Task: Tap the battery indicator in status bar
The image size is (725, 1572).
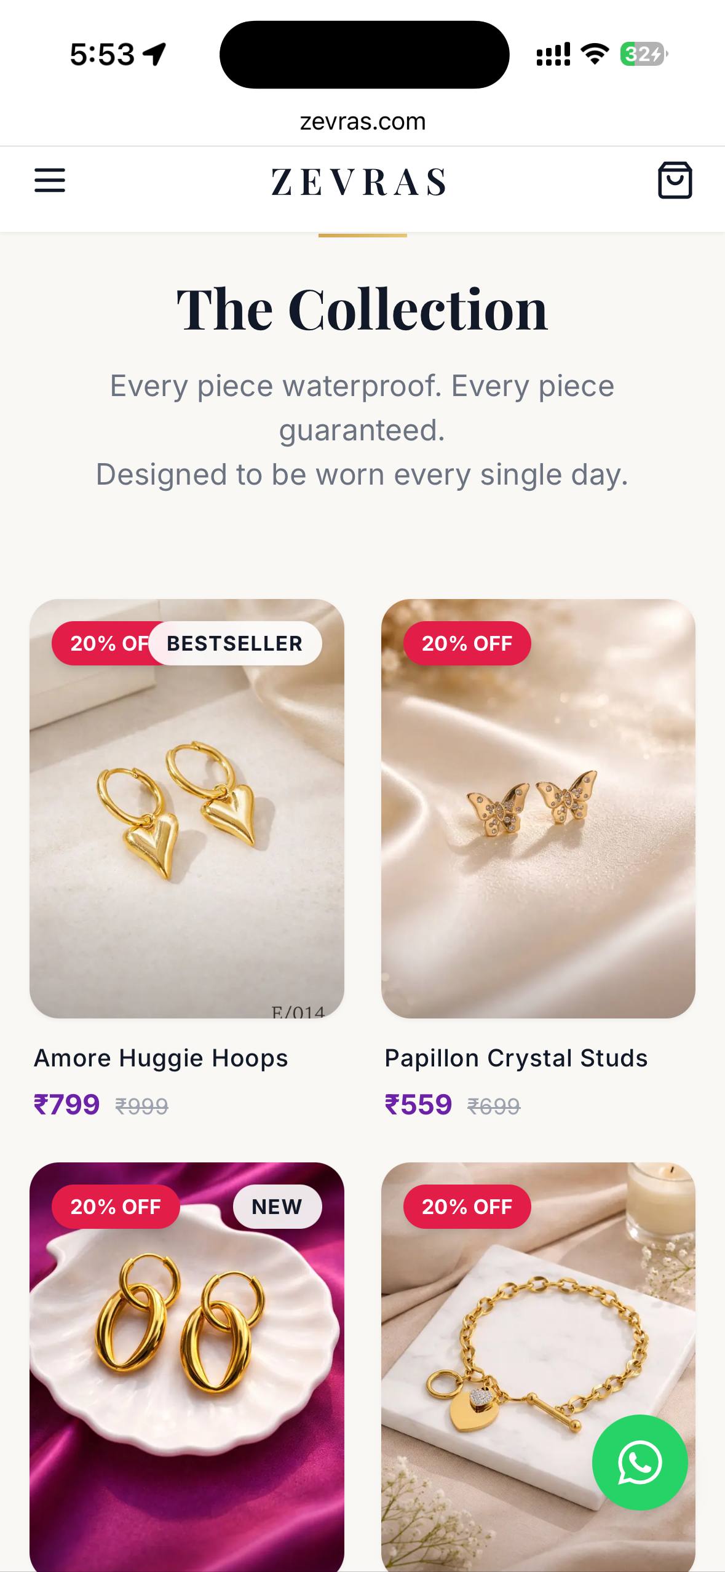Action: point(644,54)
